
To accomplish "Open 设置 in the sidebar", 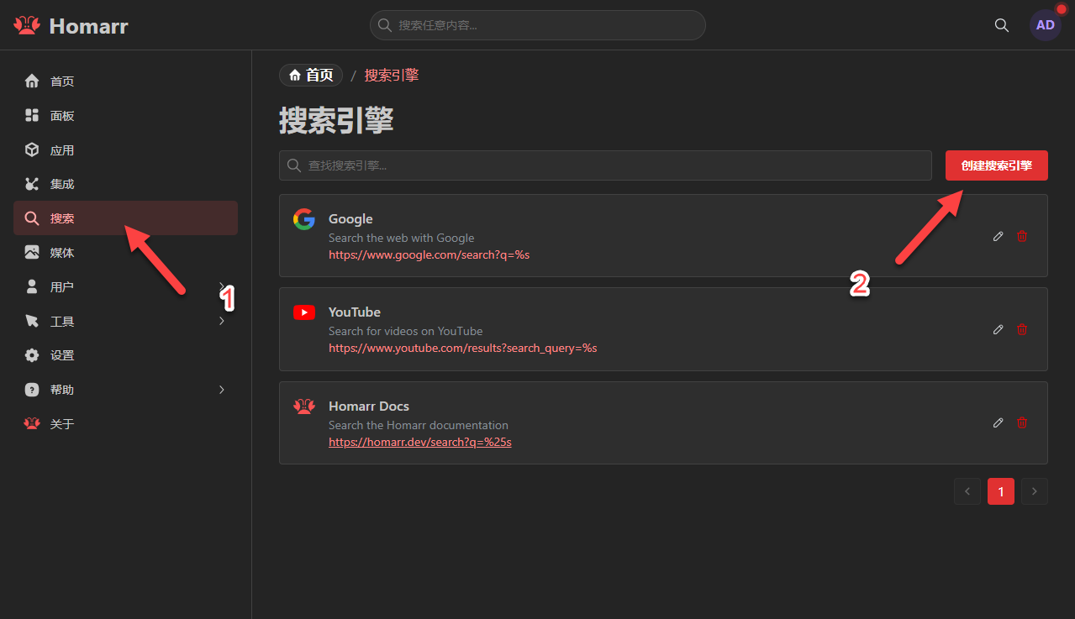I will click(125, 355).
